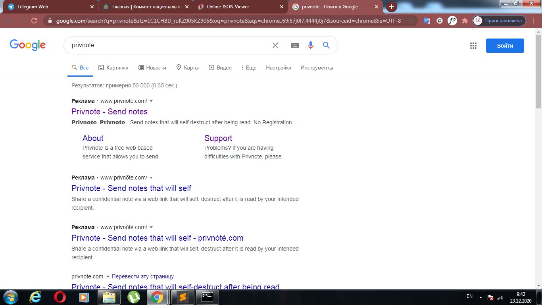Screen dimensions: 542x305
Task: Open the About sitelink
Action: [x=93, y=138]
